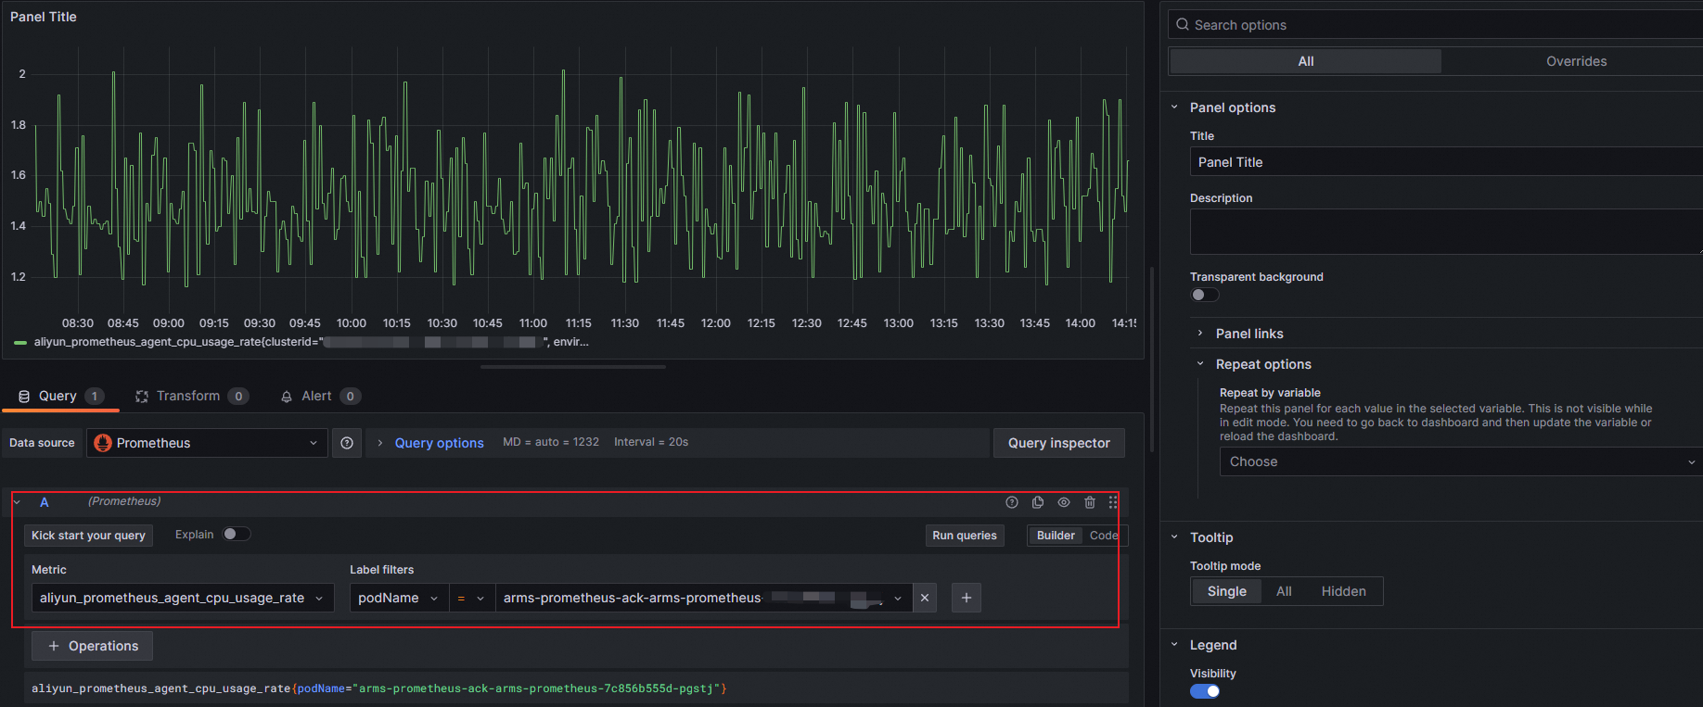Image resolution: width=1703 pixels, height=707 pixels.
Task: Open the podName label dropdown
Action: click(399, 598)
